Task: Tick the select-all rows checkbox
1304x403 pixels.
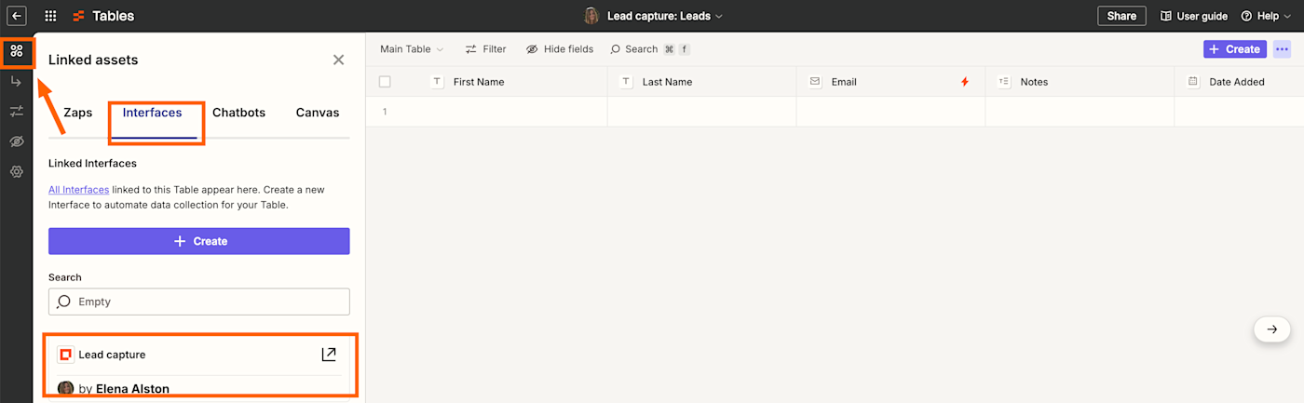Action: (385, 82)
